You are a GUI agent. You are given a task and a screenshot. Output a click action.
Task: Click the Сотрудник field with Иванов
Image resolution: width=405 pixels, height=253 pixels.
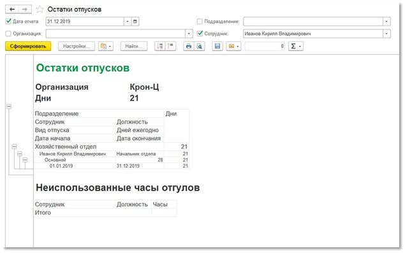313,34
